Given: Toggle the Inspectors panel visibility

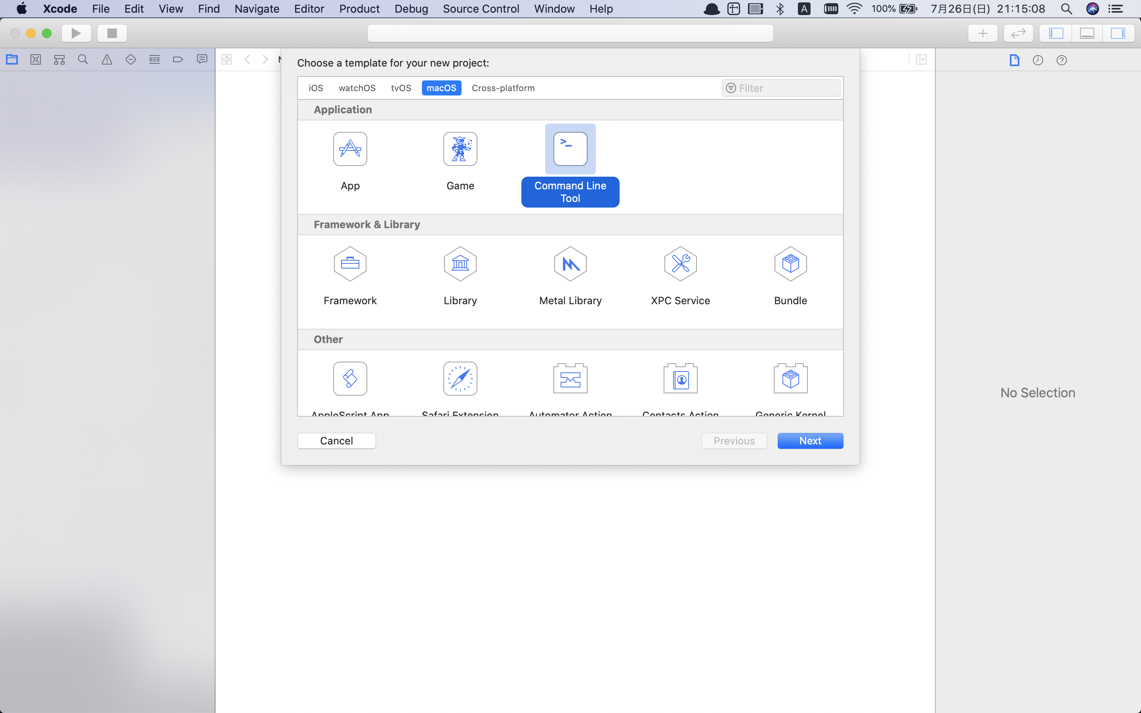Looking at the screenshot, I should (x=1118, y=33).
